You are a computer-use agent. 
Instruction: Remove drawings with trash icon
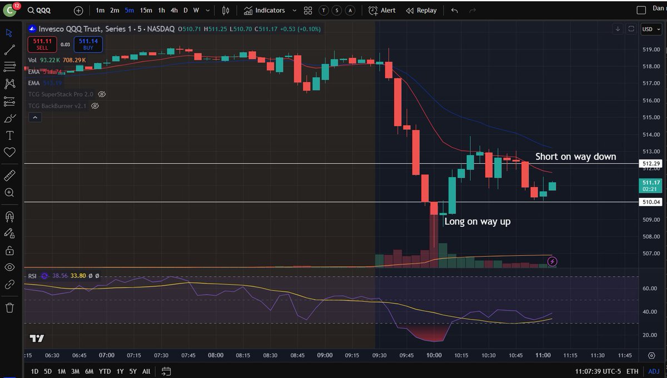(9, 307)
